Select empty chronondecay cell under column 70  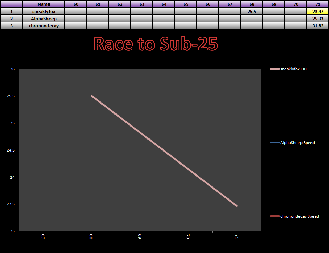(296, 26)
